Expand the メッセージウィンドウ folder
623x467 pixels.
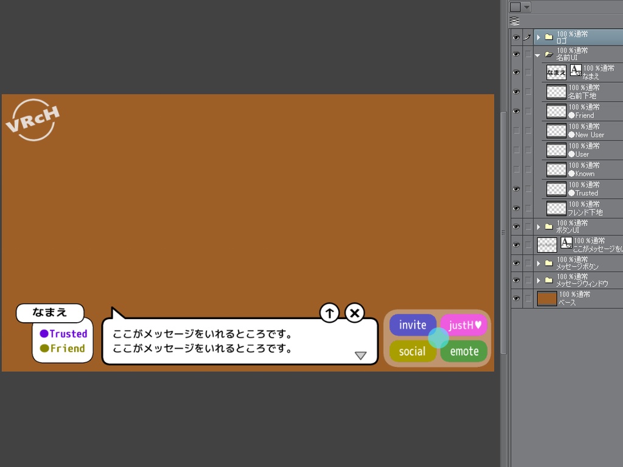538,281
